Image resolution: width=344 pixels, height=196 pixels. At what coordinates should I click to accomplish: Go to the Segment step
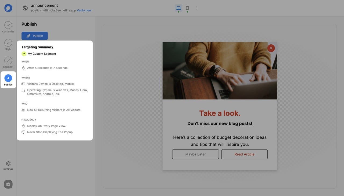point(8,62)
